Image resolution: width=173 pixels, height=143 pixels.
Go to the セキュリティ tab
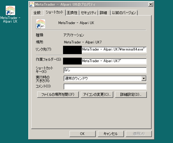tap(89, 13)
